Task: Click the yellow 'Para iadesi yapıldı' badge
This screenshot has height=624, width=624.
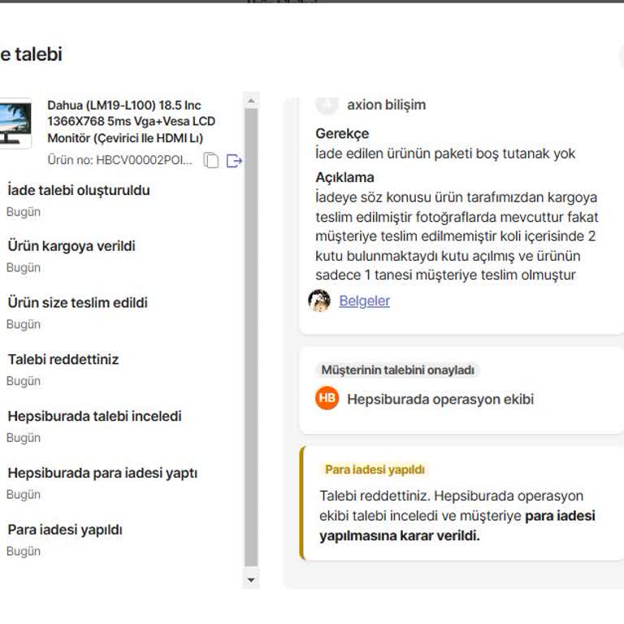Action: (x=375, y=470)
